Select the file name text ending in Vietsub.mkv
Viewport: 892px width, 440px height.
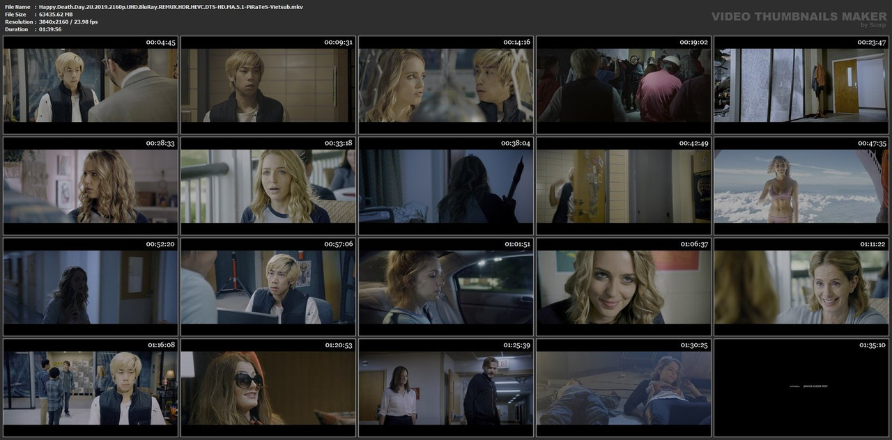coord(171,6)
